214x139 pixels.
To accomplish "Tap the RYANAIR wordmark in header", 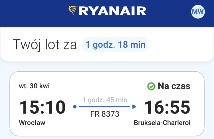I will [112, 11].
